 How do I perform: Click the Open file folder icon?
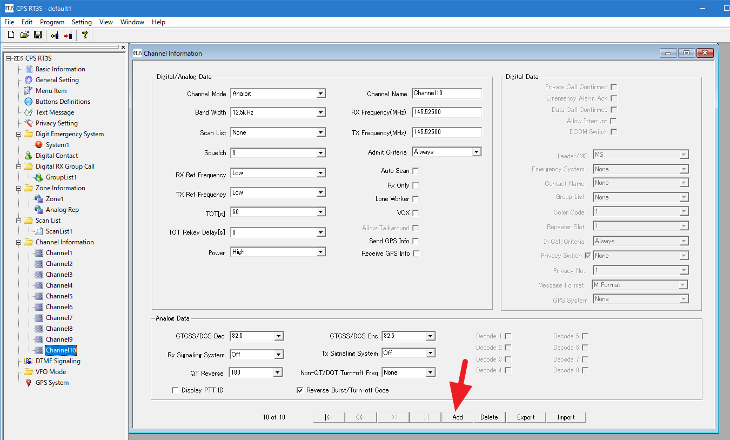click(24, 35)
